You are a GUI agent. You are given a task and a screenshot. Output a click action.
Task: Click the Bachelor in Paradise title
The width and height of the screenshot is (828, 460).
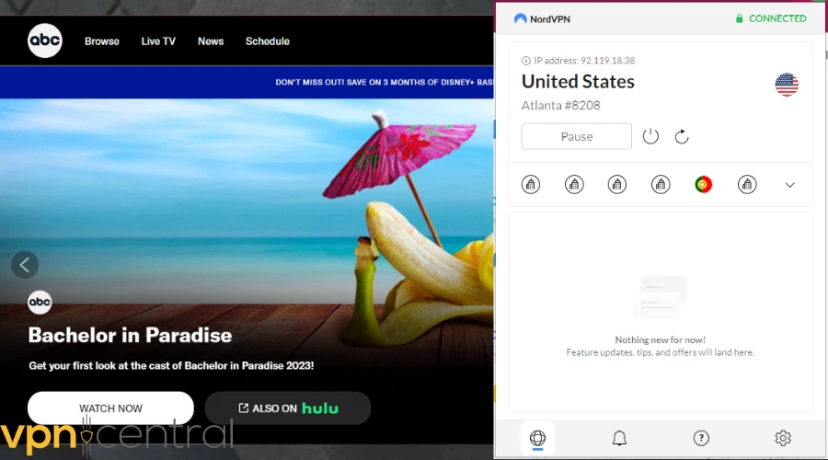click(x=130, y=336)
